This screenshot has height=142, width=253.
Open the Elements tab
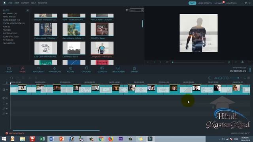point(102,69)
